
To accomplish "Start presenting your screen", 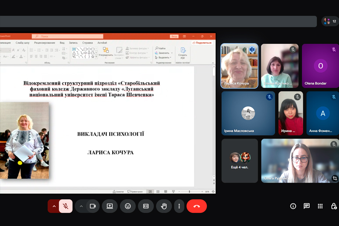I will point(110,206).
